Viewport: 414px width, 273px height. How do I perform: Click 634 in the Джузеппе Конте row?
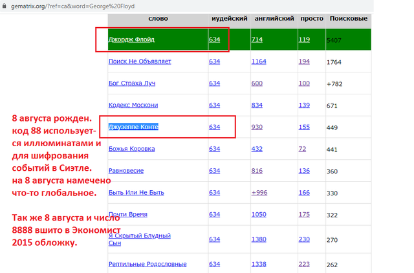tap(214, 127)
